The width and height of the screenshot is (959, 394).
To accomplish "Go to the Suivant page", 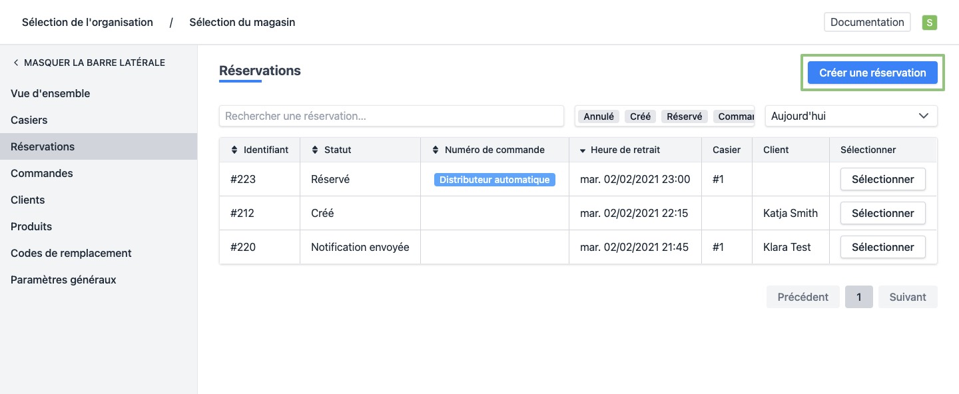I will coord(907,297).
